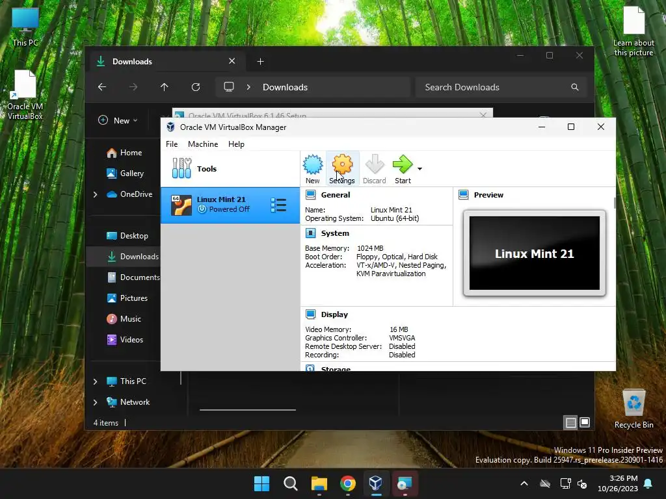Open the Linux Mint 21 machine tools menu icon
Viewport: 666px width, 499px height.
[278, 205]
